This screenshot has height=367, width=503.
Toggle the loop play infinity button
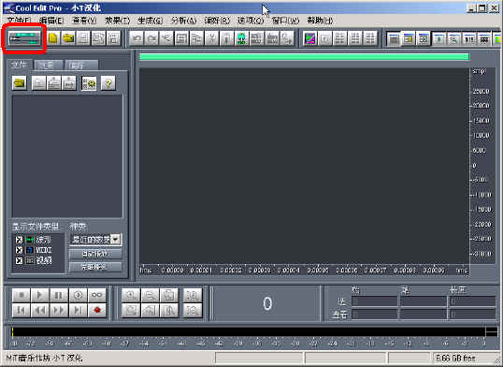click(97, 295)
